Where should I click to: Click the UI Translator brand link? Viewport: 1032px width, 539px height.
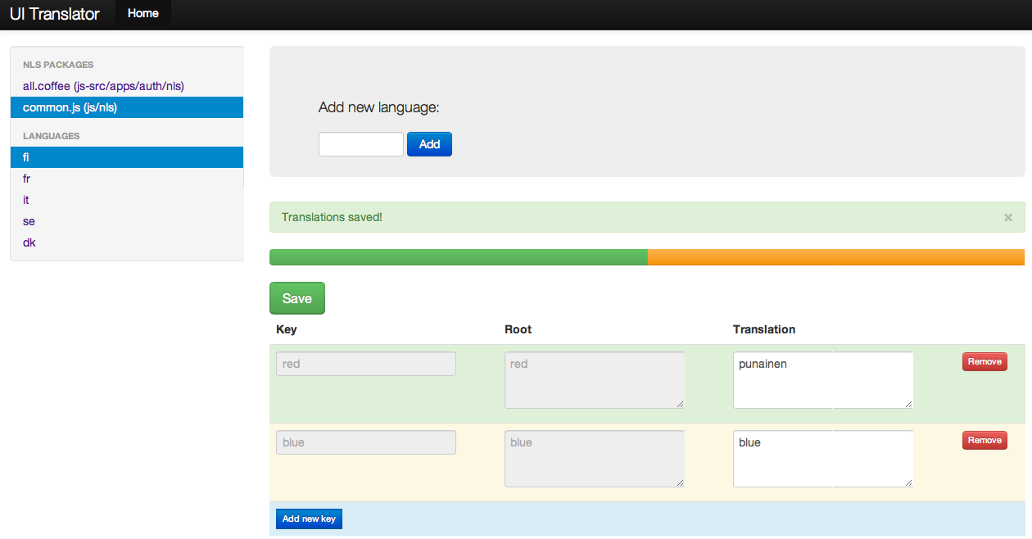click(54, 13)
